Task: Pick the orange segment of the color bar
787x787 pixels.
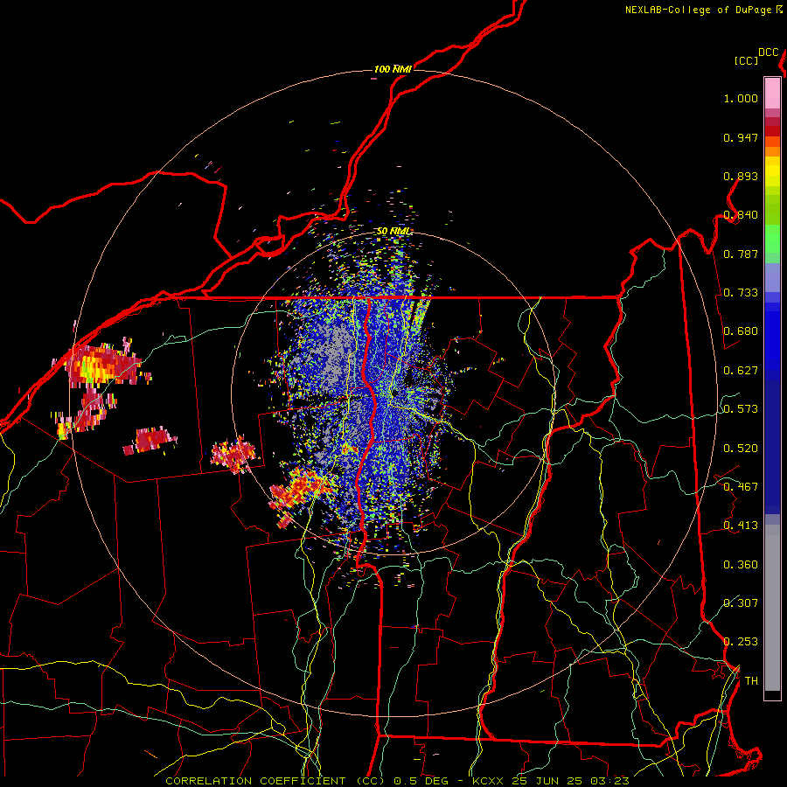Action: pyautogui.click(x=772, y=151)
